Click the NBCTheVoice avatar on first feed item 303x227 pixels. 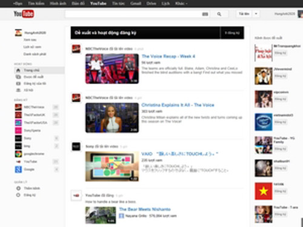pyautogui.click(x=76, y=49)
